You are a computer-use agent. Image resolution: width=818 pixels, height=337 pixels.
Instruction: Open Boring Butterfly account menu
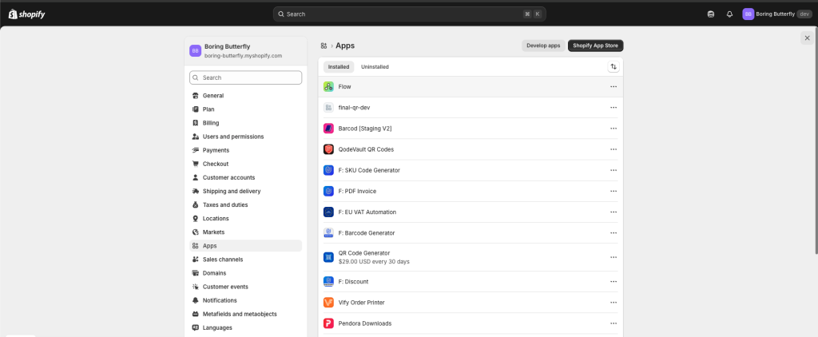772,14
